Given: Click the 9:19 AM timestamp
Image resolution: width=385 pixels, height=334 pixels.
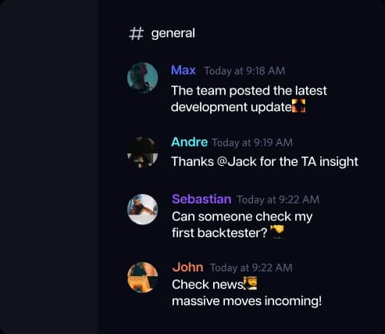Looking at the screenshot, I should coord(252,143).
